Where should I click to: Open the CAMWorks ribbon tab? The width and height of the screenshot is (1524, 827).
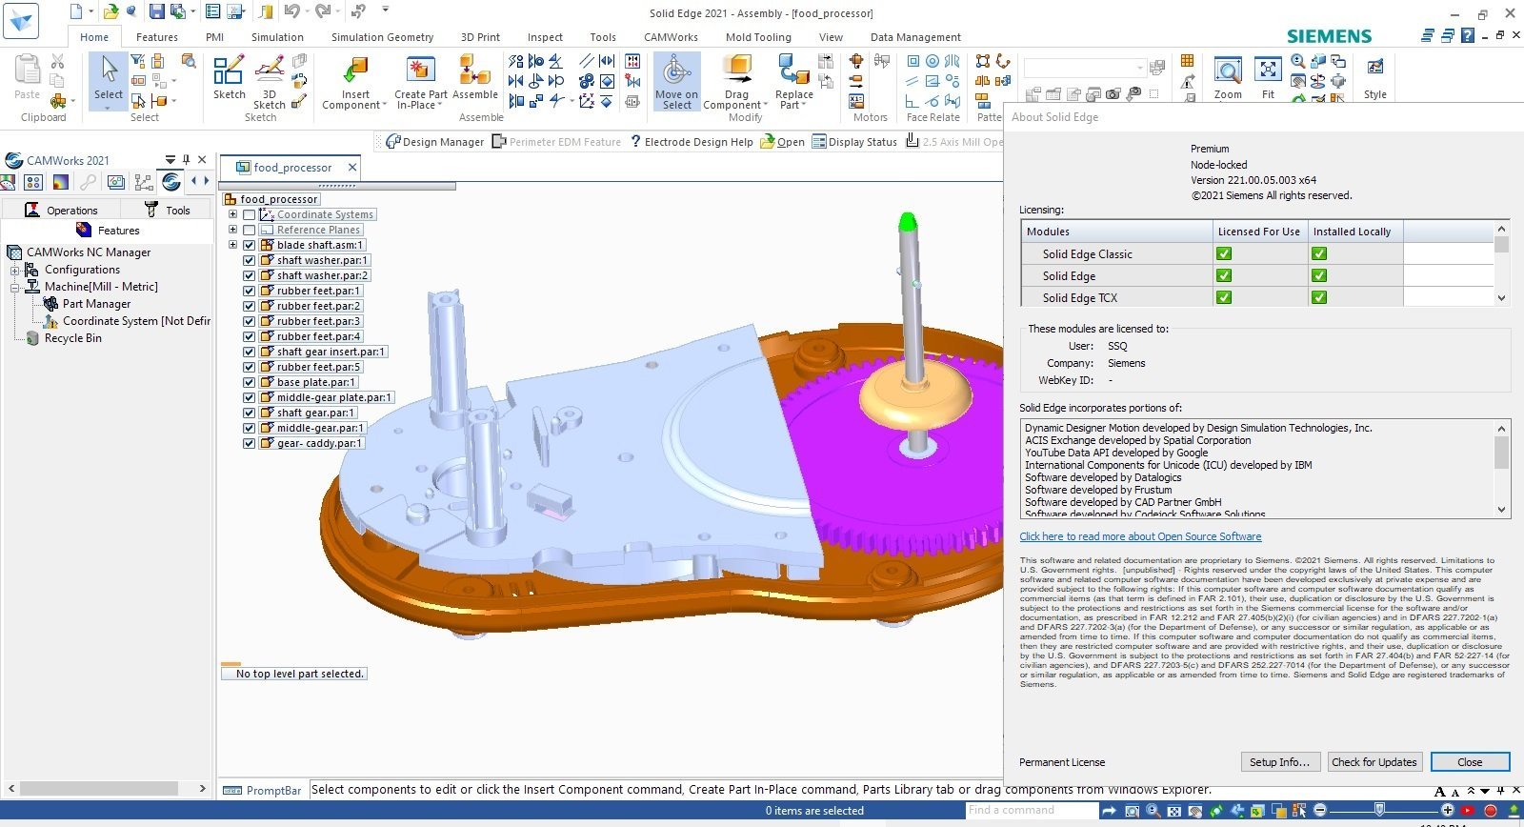click(x=671, y=37)
